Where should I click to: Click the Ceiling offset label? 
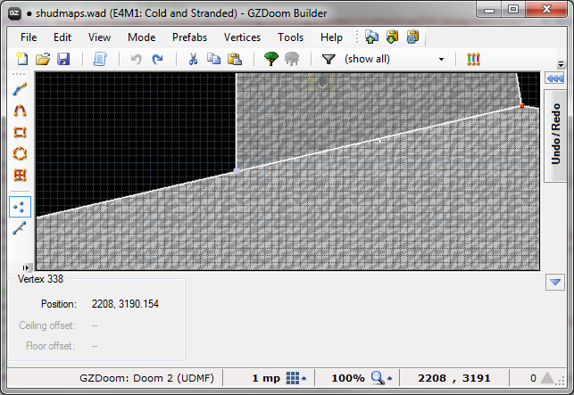[x=47, y=325]
